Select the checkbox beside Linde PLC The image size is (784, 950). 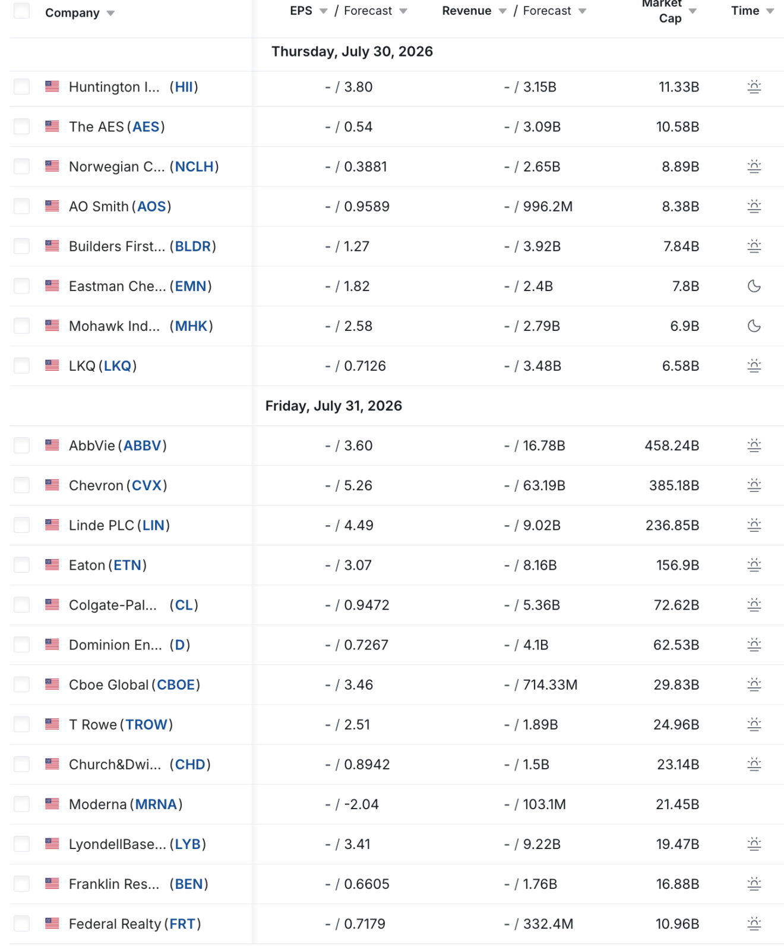click(21, 525)
